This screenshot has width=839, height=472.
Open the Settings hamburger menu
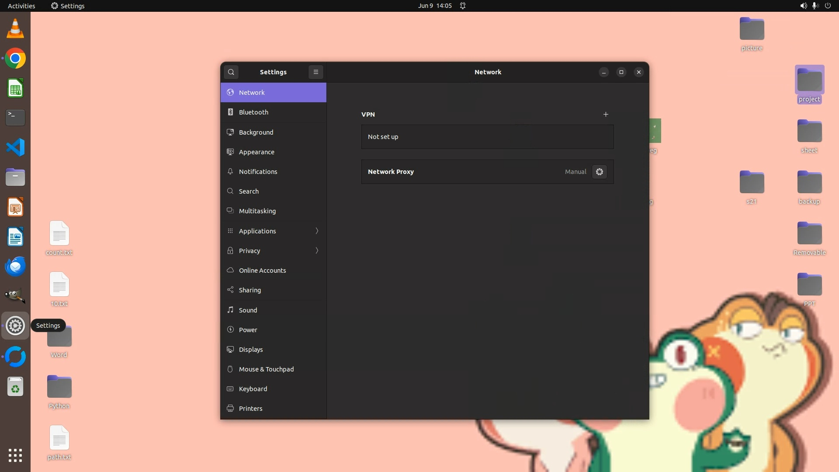coord(316,72)
